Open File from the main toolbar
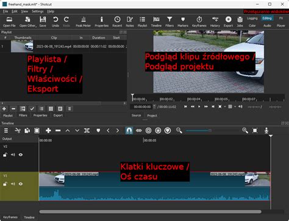Screen dimensions: 289x221 pos(9,22)
